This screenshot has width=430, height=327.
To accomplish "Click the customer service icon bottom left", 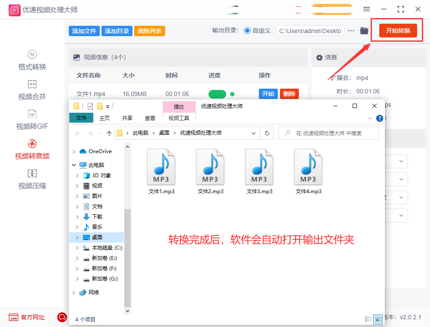I will coord(62,317).
